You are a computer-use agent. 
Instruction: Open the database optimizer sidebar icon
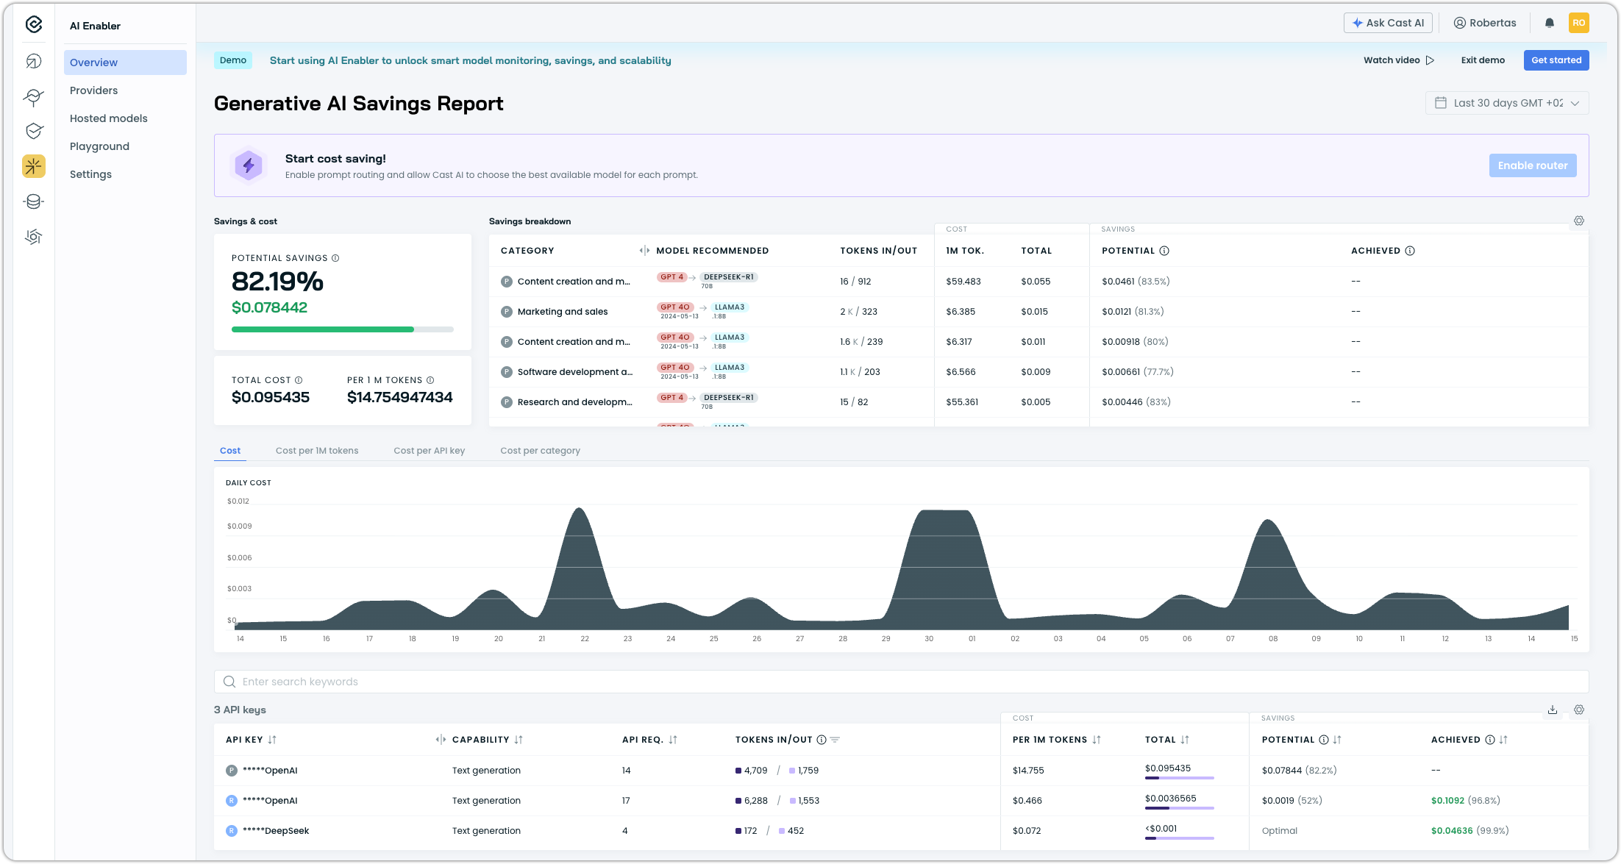pos(34,201)
